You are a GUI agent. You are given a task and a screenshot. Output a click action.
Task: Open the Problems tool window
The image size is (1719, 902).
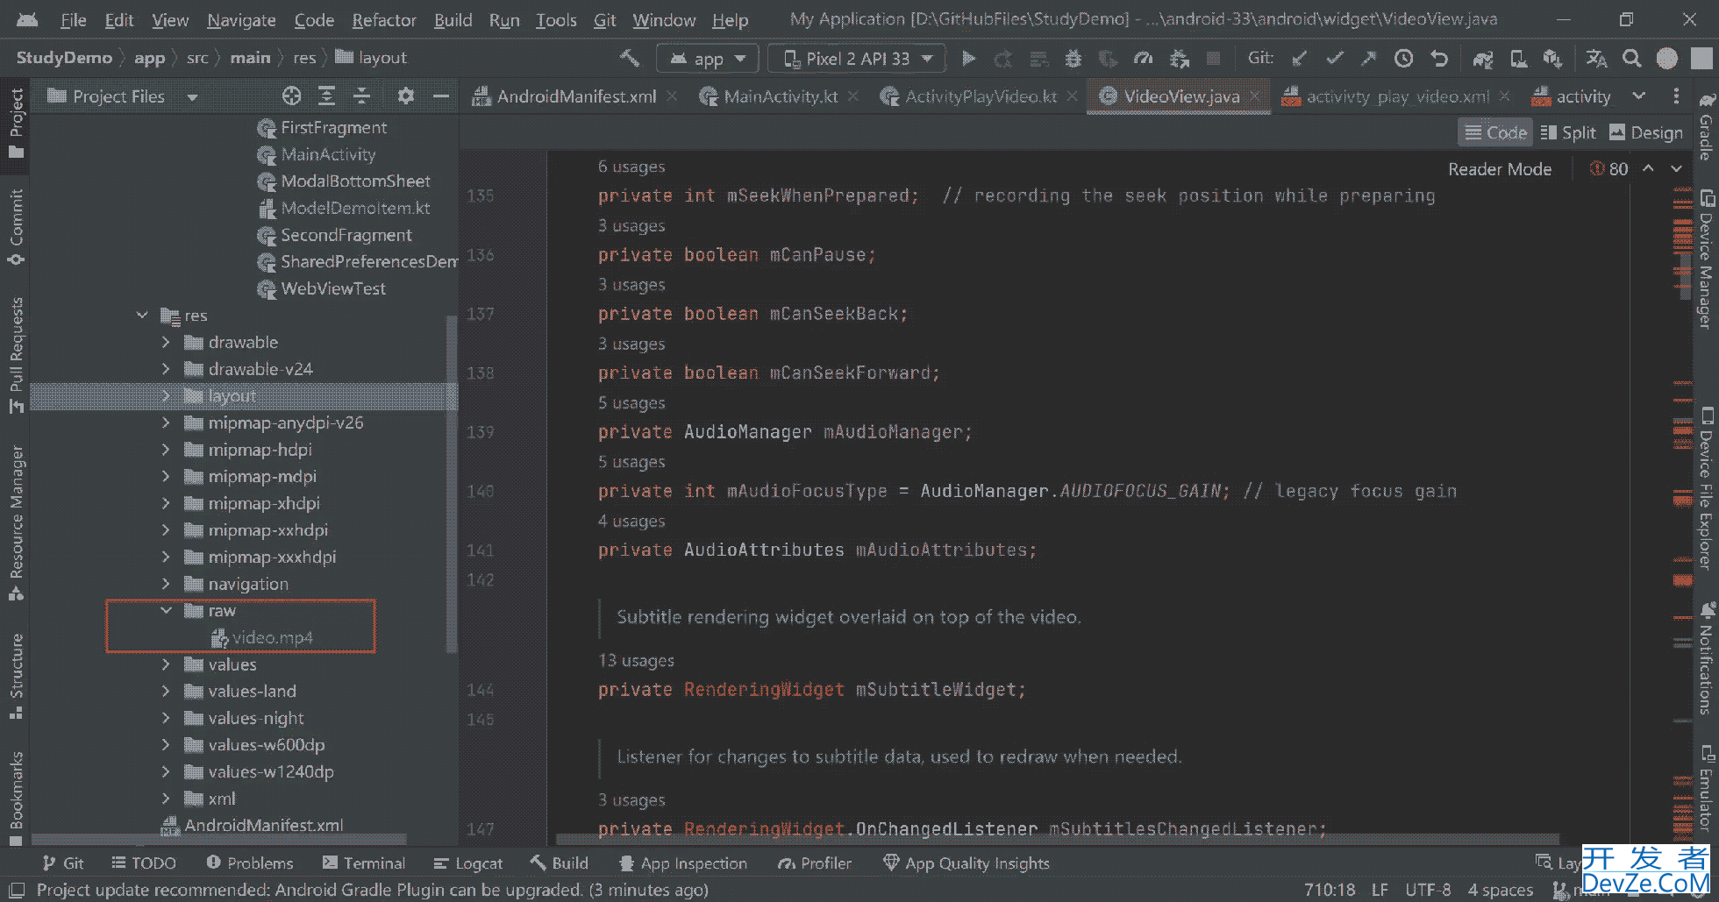tap(250, 863)
